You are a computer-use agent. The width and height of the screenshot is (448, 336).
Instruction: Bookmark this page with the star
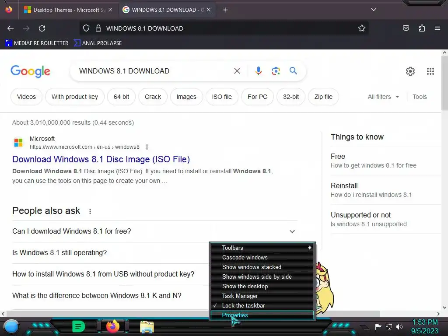(x=362, y=28)
